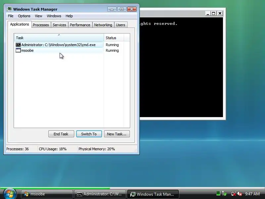265x199 pixels.
Task: Click the Task Manager resize grip corner
Action: (x=136, y=150)
